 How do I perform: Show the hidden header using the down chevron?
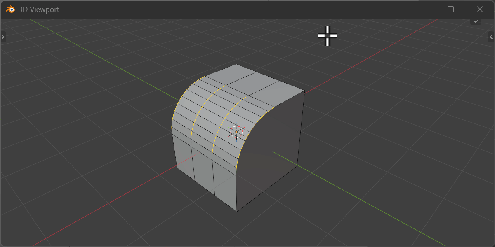click(476, 21)
